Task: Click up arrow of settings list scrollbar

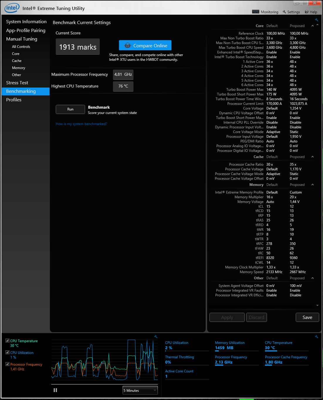Action: 317,24
